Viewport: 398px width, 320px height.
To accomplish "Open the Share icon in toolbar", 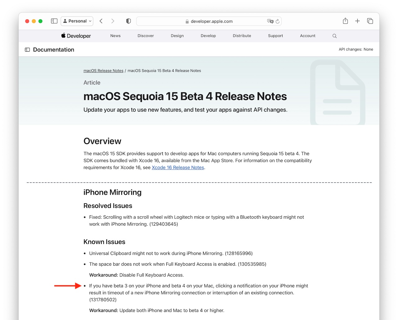I will pyautogui.click(x=345, y=21).
